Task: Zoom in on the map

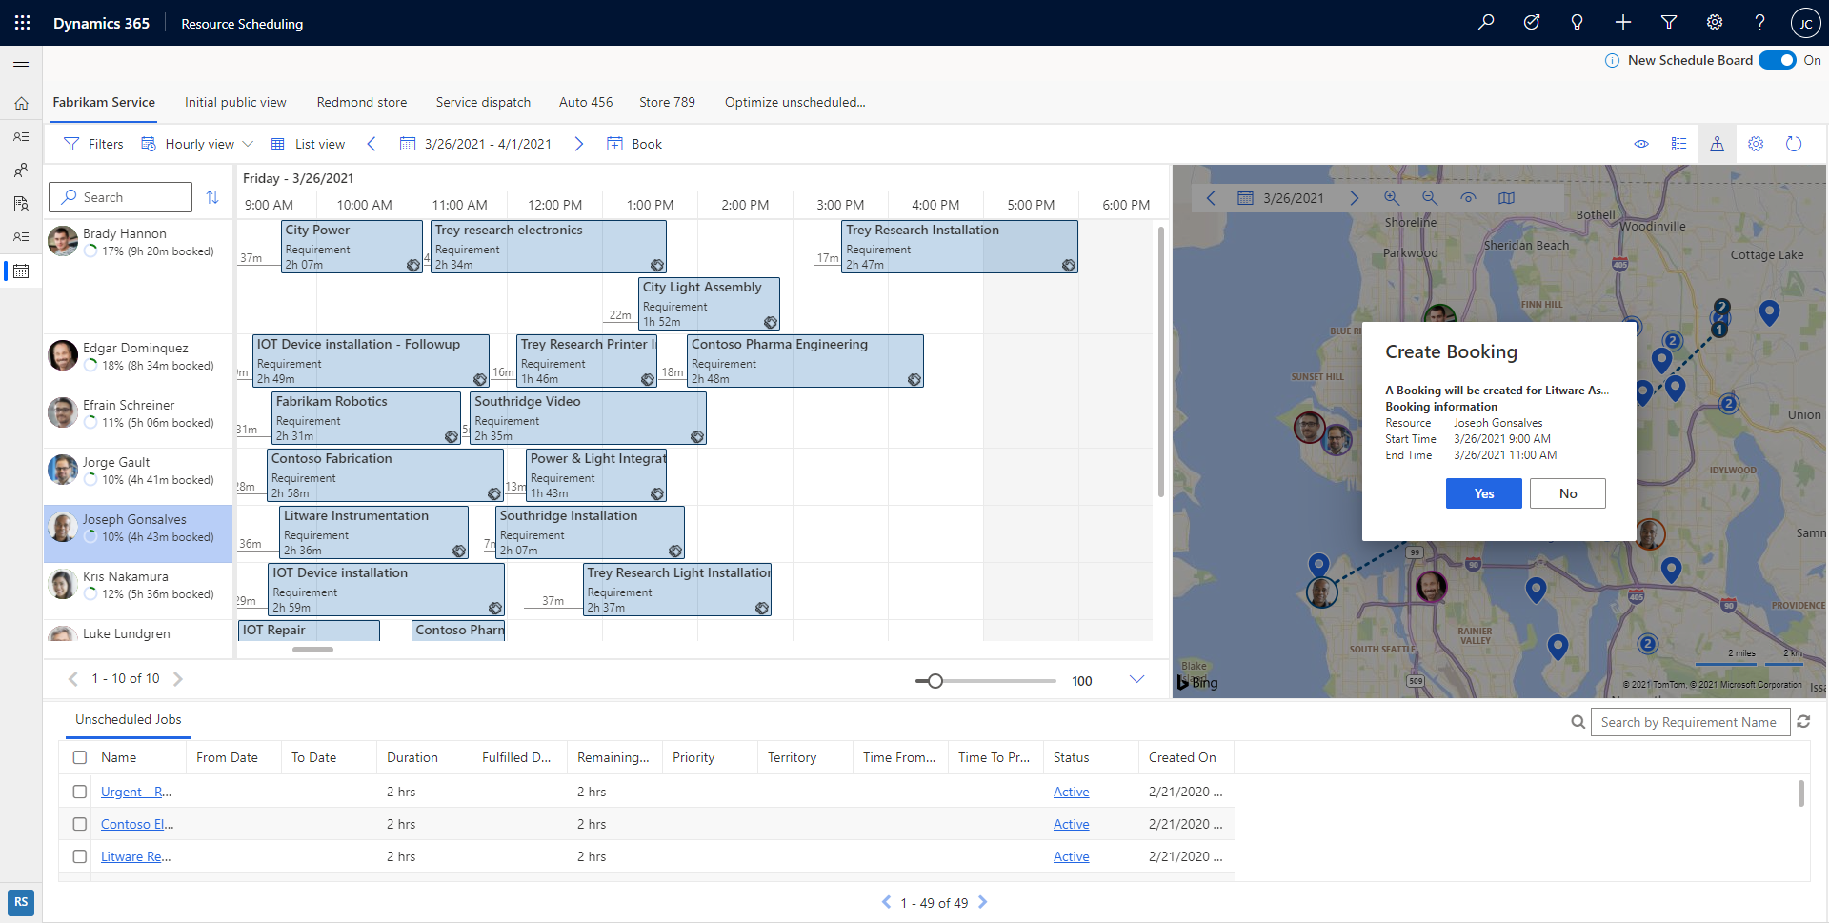Action: 1392,198
